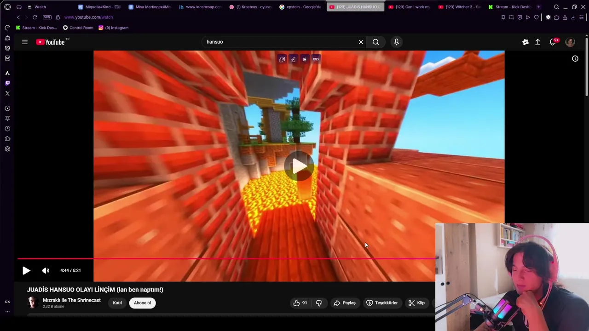The image size is (589, 331).
Task: Open the browser tab search magnifier
Action: pos(556,7)
